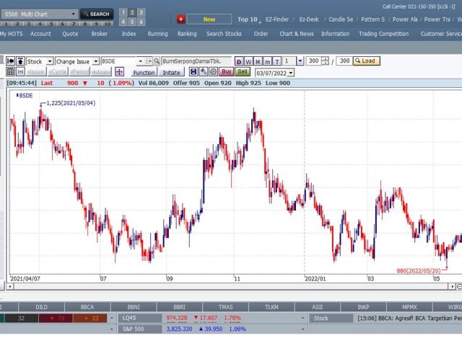462x346 pixels.
Task: Toggle Daily period D button
Action: click(240, 61)
